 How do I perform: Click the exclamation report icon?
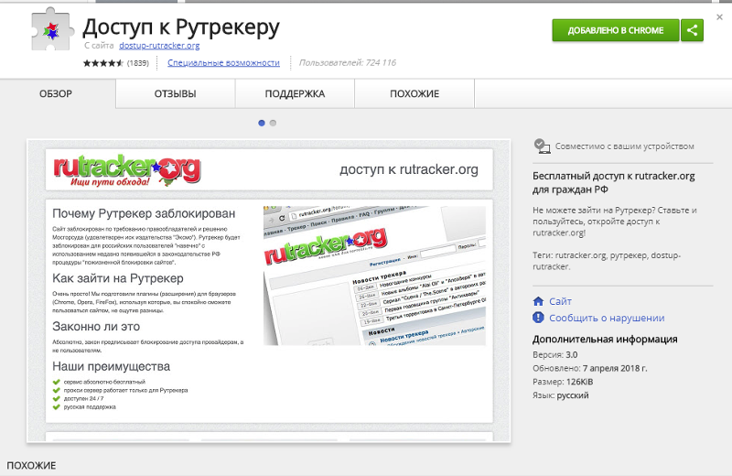click(x=538, y=318)
